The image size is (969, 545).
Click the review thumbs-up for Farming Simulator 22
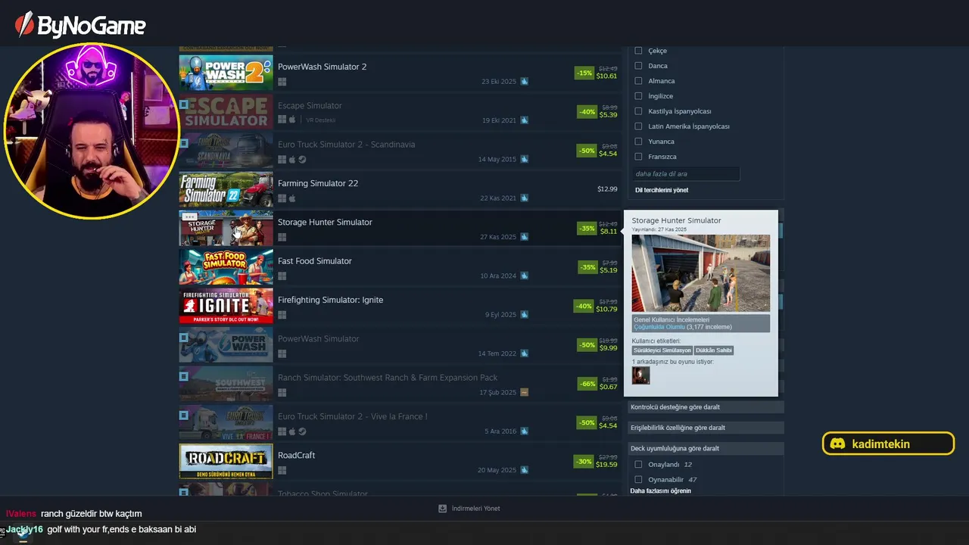[524, 198]
